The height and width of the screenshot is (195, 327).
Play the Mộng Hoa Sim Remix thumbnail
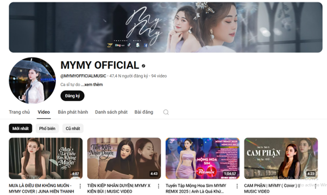[x=203, y=158]
